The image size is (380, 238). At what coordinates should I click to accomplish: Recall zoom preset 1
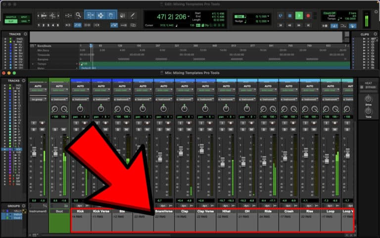[x=39, y=25]
